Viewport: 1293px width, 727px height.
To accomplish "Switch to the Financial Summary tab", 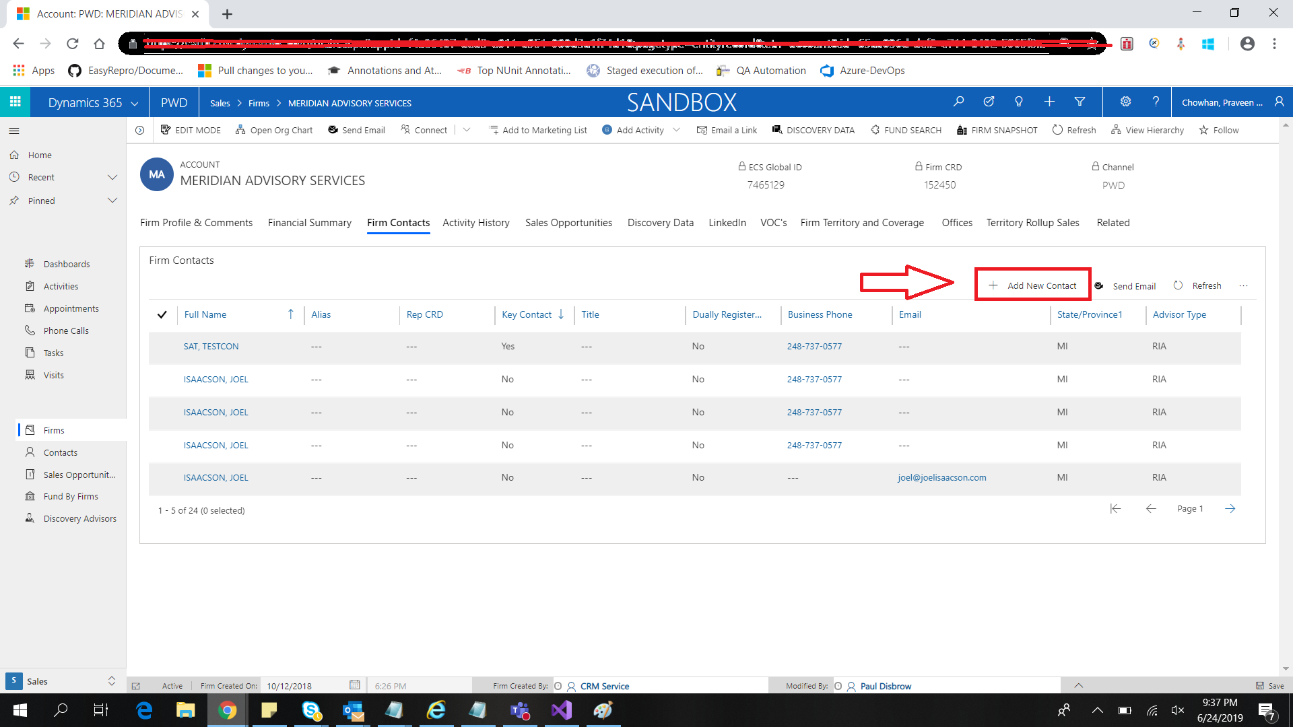I will tap(309, 223).
